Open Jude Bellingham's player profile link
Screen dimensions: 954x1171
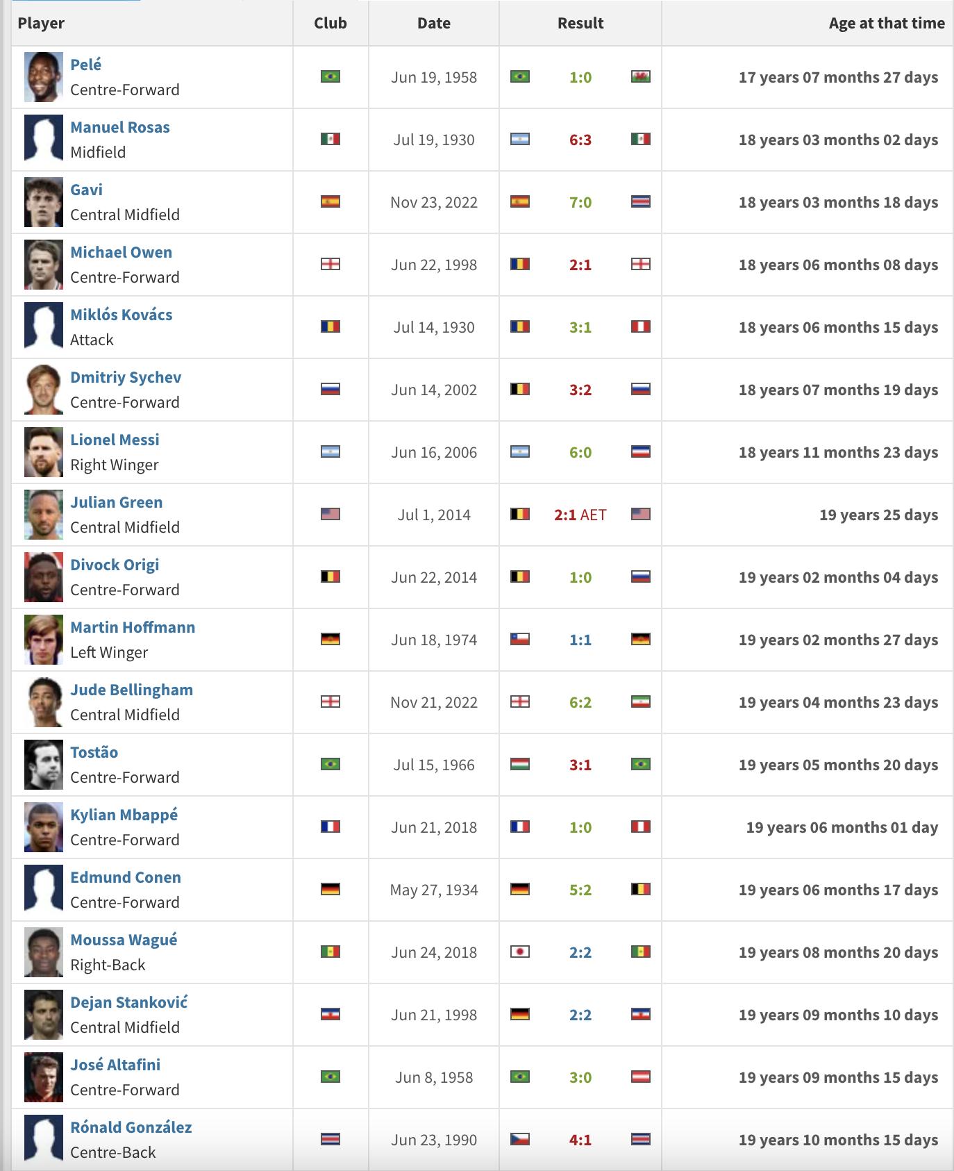point(131,690)
